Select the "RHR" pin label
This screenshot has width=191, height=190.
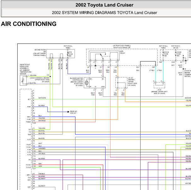point(29,107)
